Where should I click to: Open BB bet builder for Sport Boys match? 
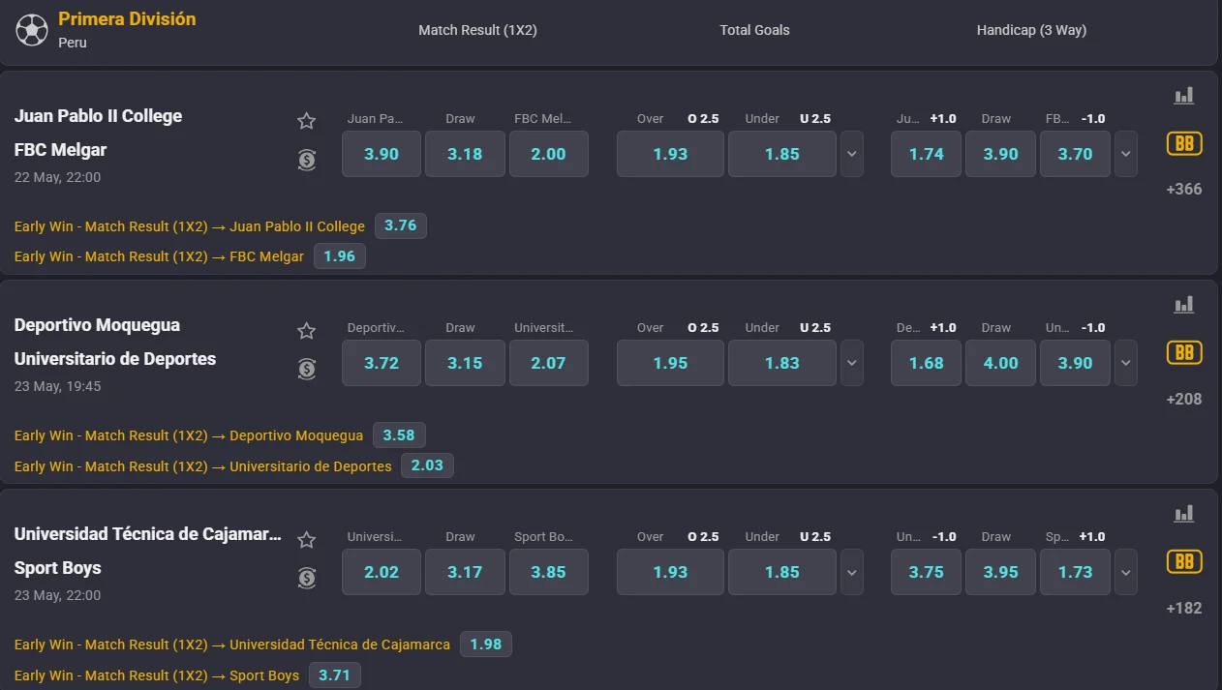tap(1184, 561)
